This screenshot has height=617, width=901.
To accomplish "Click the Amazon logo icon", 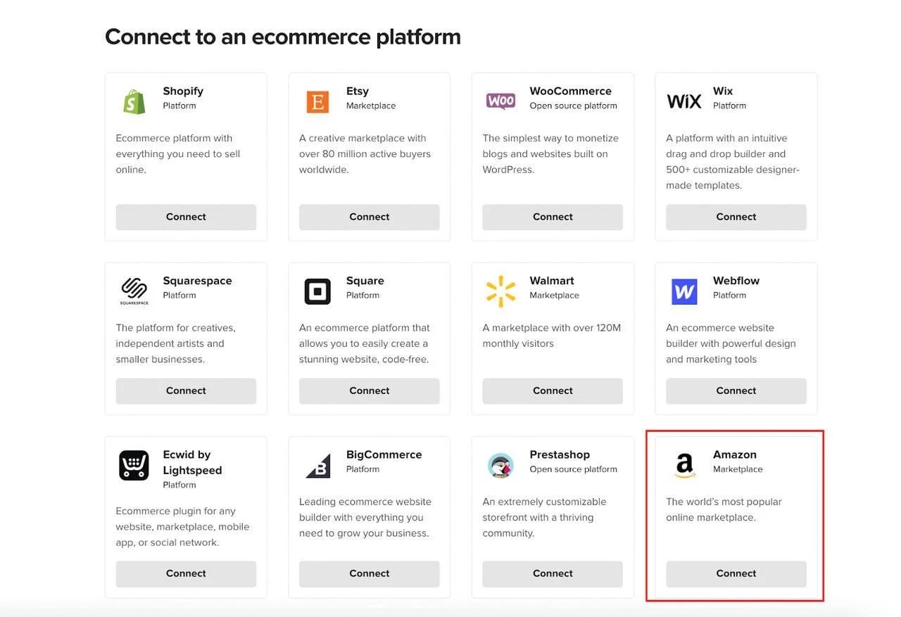I will [x=684, y=465].
